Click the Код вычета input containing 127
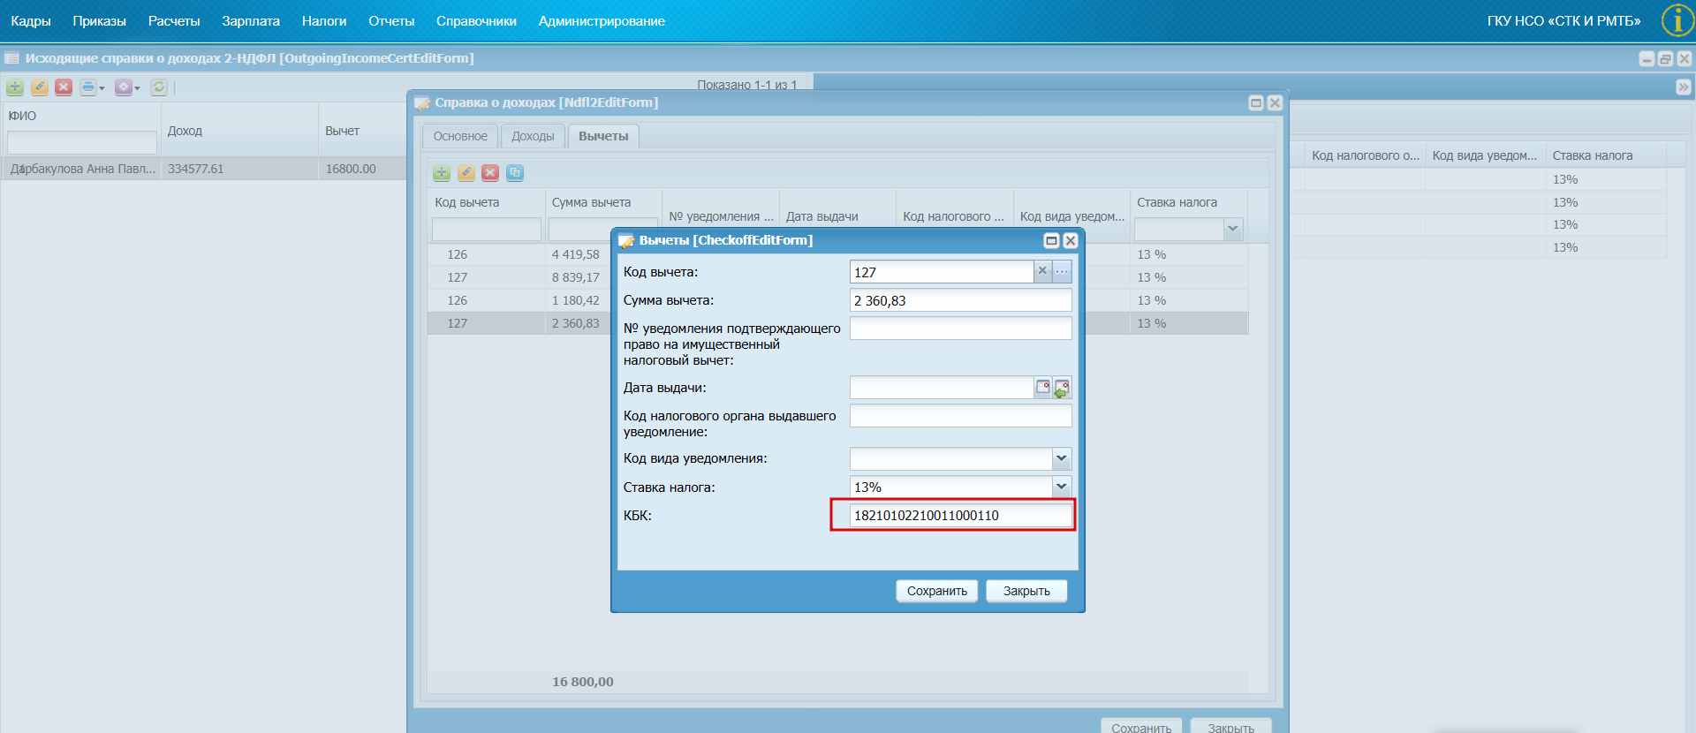The width and height of the screenshot is (1696, 733). point(942,272)
